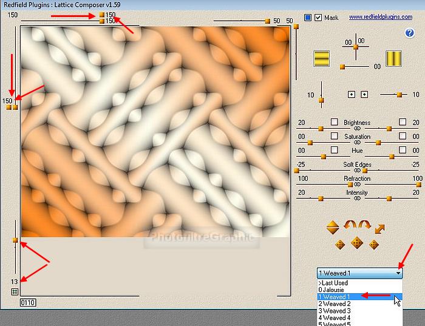This screenshot has height=326, width=425.
Task: Select 'Weaved 2' from preset list
Action: [335, 304]
